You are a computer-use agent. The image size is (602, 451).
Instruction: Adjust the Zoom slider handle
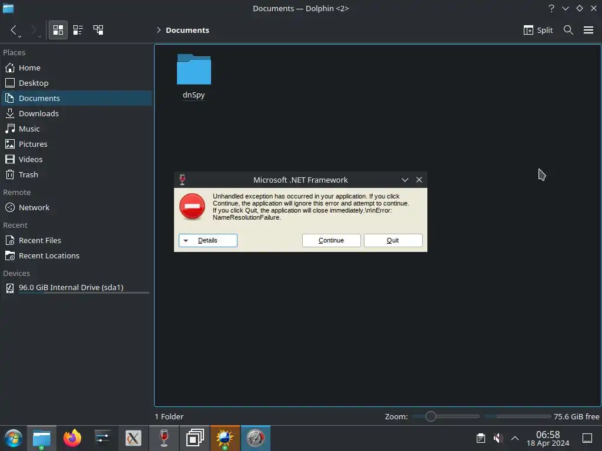(430, 416)
